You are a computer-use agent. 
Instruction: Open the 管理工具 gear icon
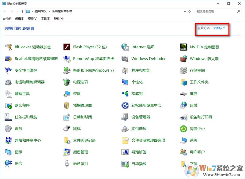(x=9, y=94)
